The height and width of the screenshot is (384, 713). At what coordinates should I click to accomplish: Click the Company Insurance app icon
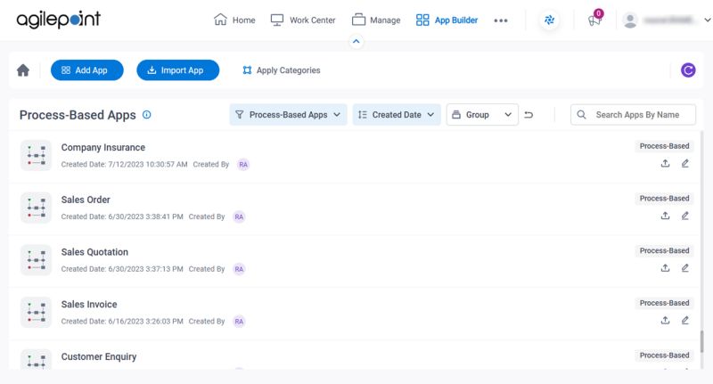point(36,155)
